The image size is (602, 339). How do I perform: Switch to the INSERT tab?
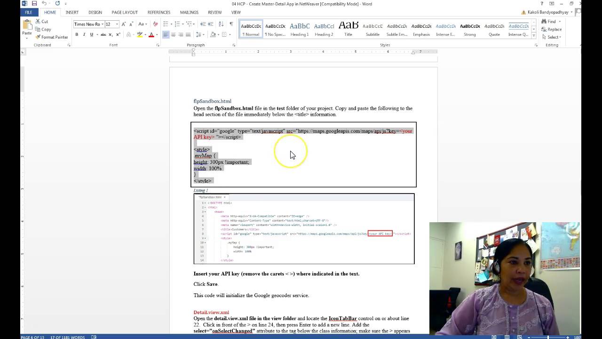tap(72, 12)
